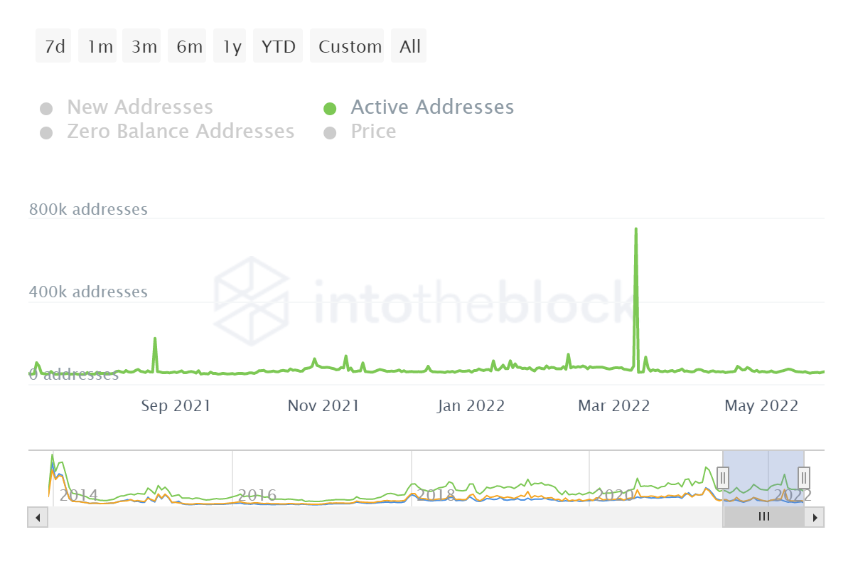Image resolution: width=853 pixels, height=569 pixels.
Task: Toggle the Active Addresses series
Action: click(431, 107)
